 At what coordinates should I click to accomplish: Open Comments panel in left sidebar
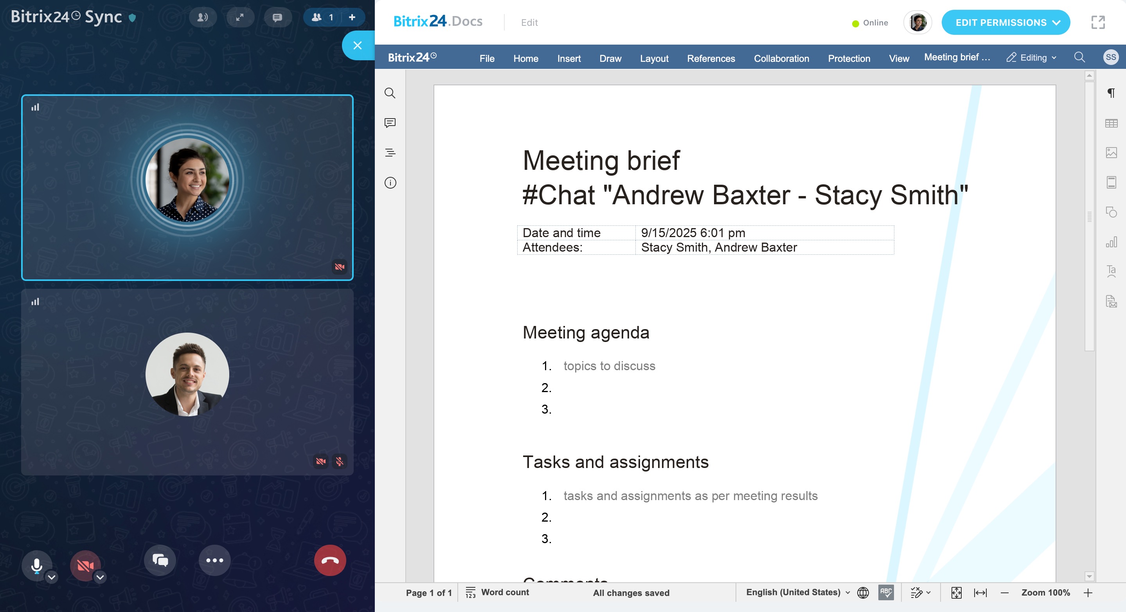(390, 123)
